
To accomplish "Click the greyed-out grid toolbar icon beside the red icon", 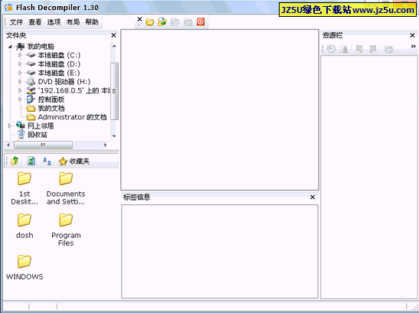I will pos(188,22).
